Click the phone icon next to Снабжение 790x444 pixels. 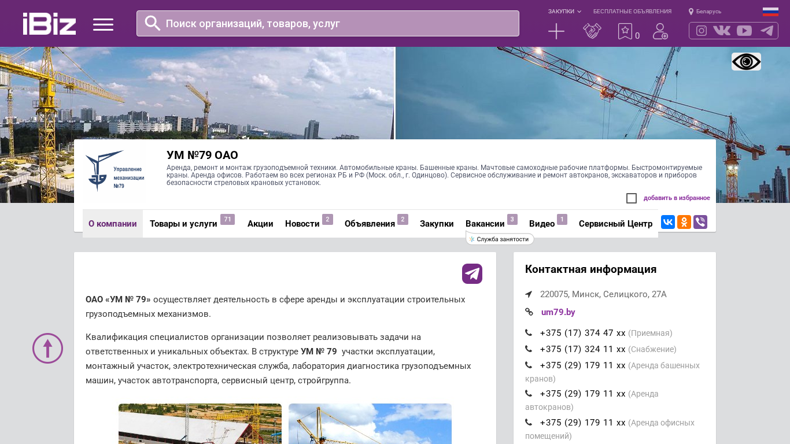click(529, 349)
